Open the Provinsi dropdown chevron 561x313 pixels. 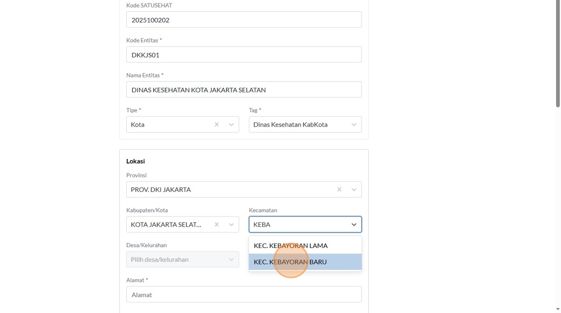[x=354, y=189]
